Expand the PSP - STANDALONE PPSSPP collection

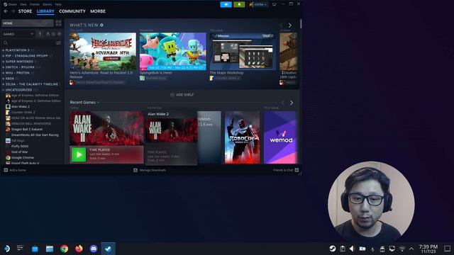pyautogui.click(x=26, y=56)
